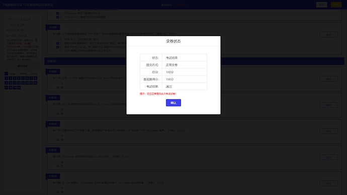This screenshot has width=347, height=195.
Task: Open question 5 from the number grid
Action: tap(23, 78)
